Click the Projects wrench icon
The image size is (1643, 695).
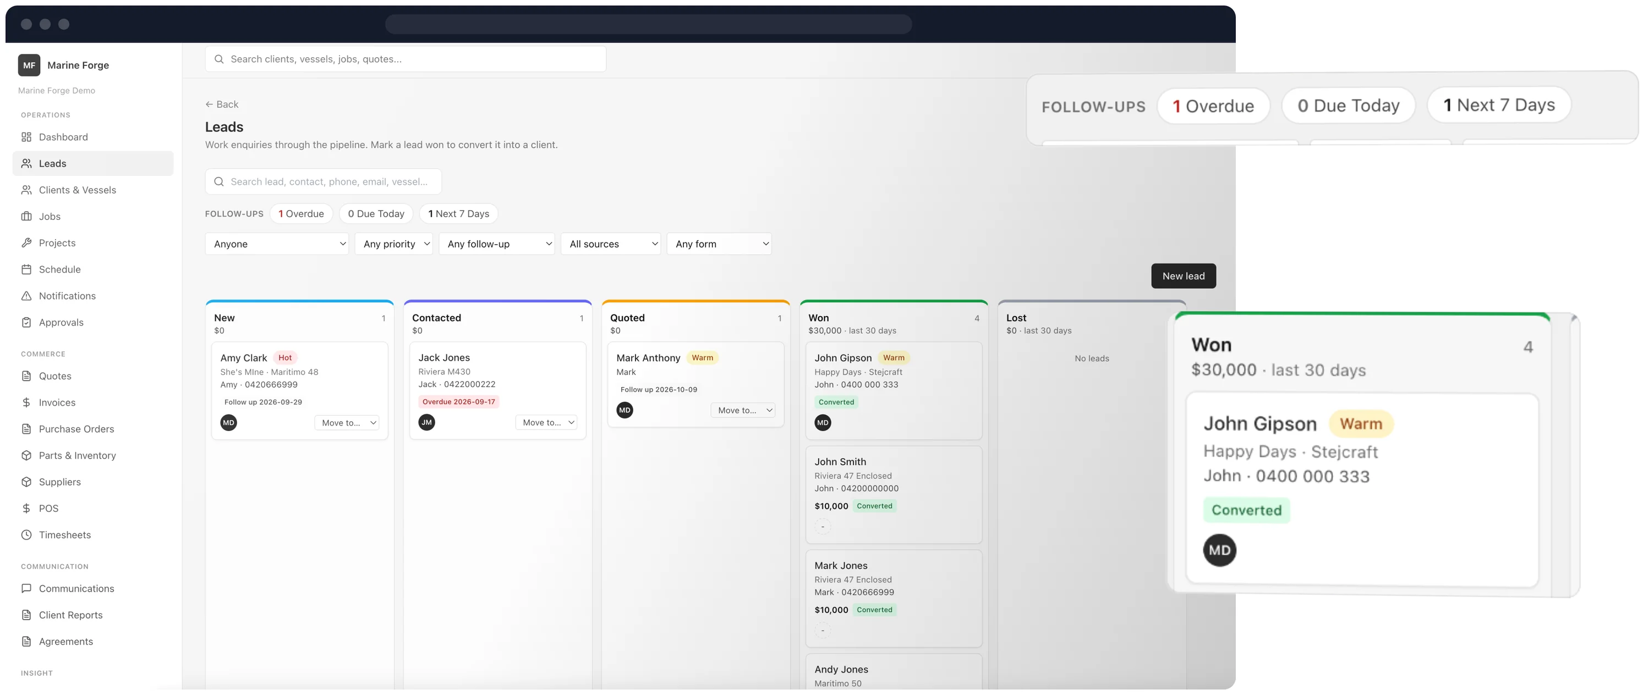[26, 243]
